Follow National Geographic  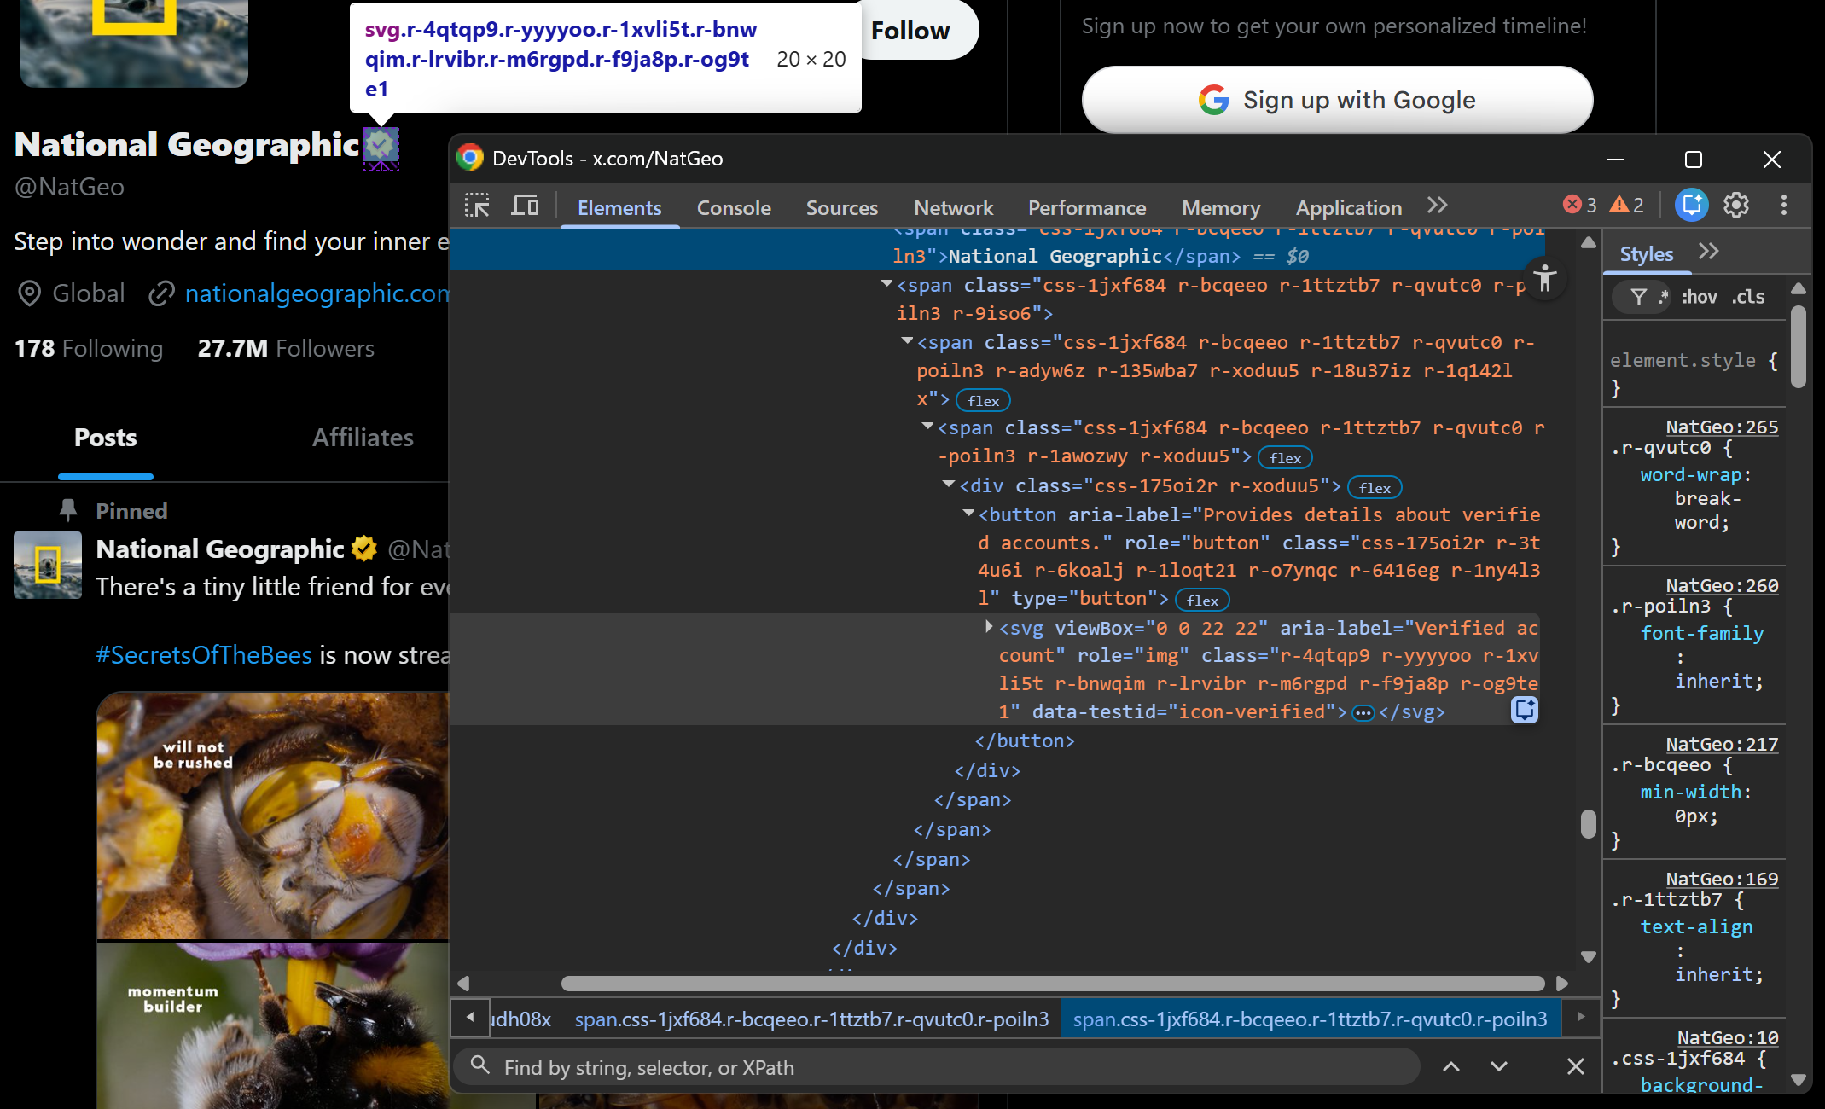(x=910, y=31)
